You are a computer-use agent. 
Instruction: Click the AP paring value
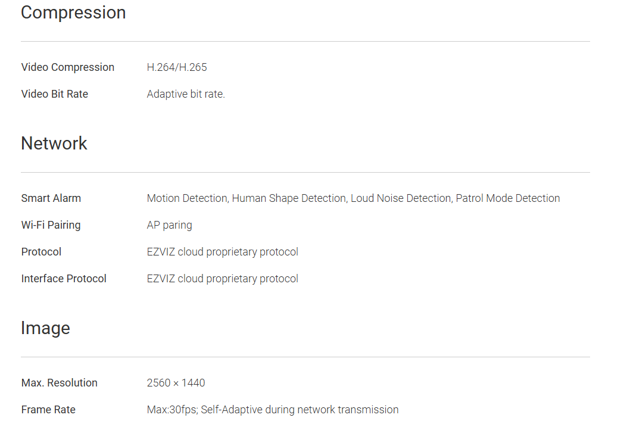(x=169, y=225)
